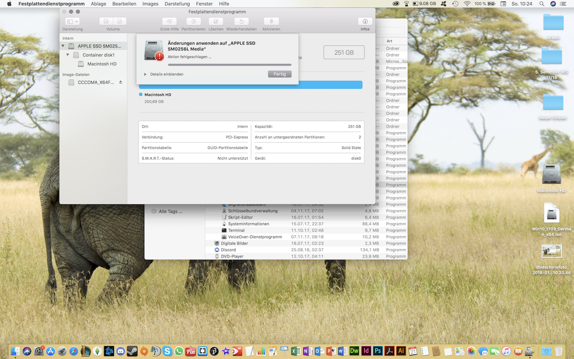Collapse the APPLE SSD tree node

click(x=63, y=46)
